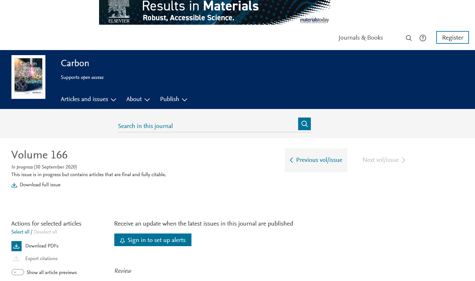This screenshot has height=281, width=475.
Task: Click the materialstoday logo in banner
Action: pos(314,20)
